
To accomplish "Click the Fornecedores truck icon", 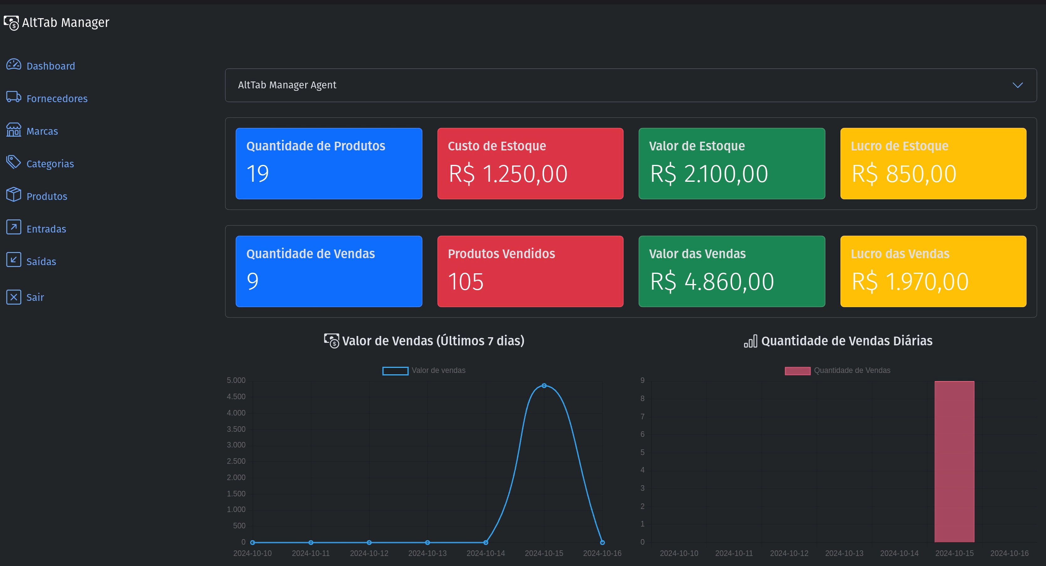I will tap(13, 97).
